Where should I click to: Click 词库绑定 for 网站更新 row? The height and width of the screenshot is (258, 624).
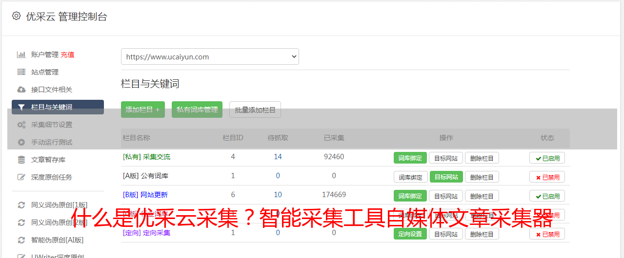pyautogui.click(x=410, y=196)
